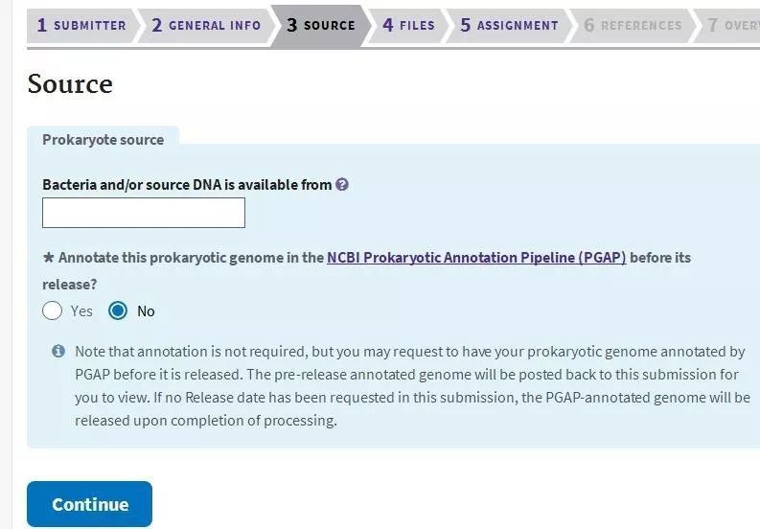Click the required asterisk before Annotate
This screenshot has height=529, width=760.
48,257
